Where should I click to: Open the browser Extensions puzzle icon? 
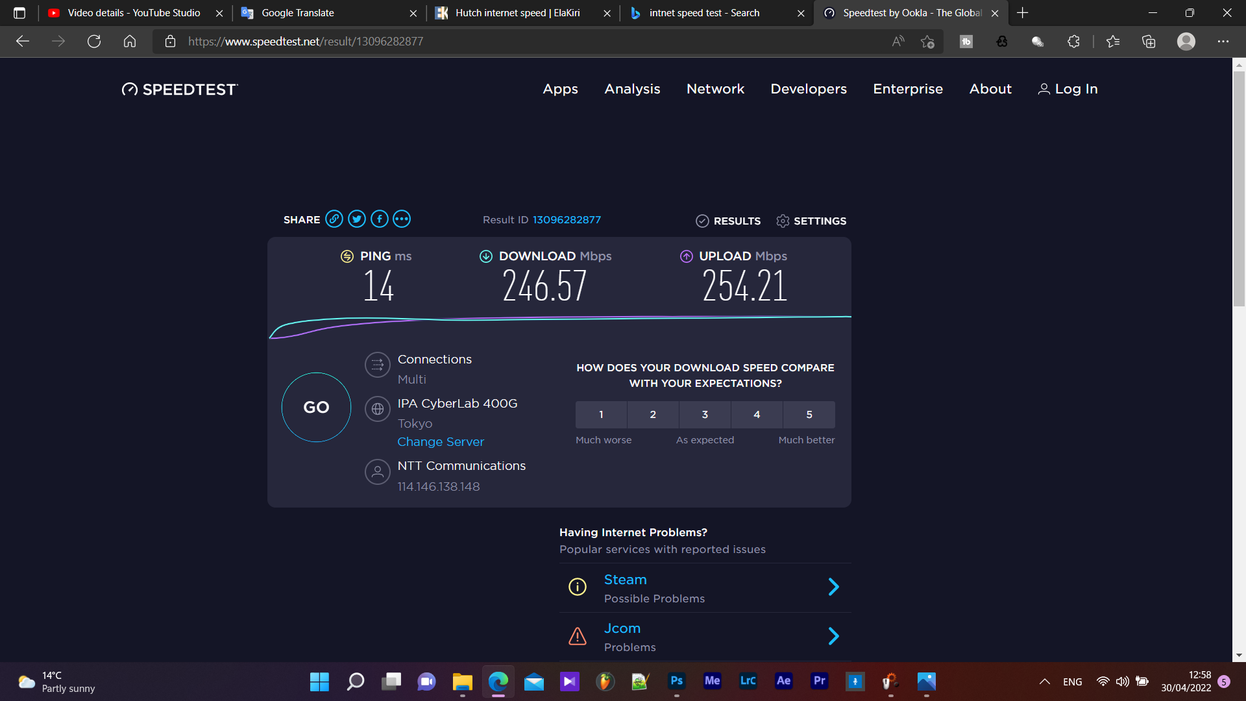[1073, 42]
